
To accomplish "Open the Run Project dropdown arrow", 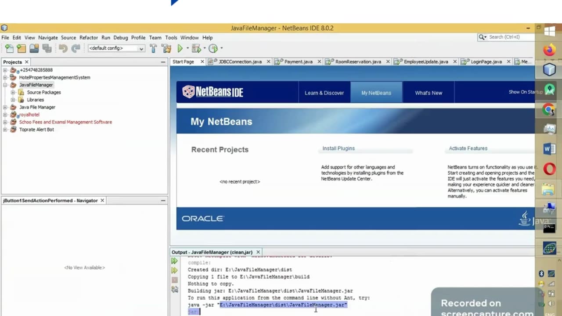I will (x=187, y=48).
